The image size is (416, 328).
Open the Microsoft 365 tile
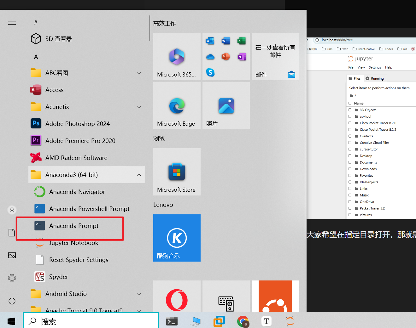pos(177,57)
